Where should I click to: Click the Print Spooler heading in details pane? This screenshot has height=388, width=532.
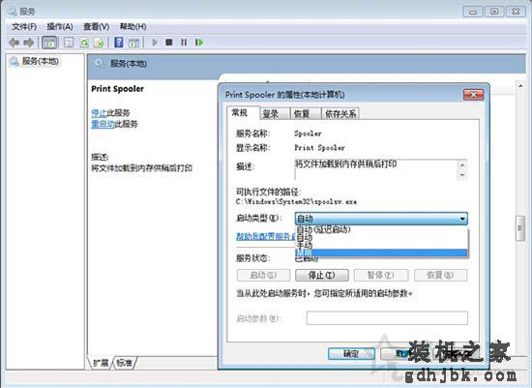pyautogui.click(x=117, y=89)
